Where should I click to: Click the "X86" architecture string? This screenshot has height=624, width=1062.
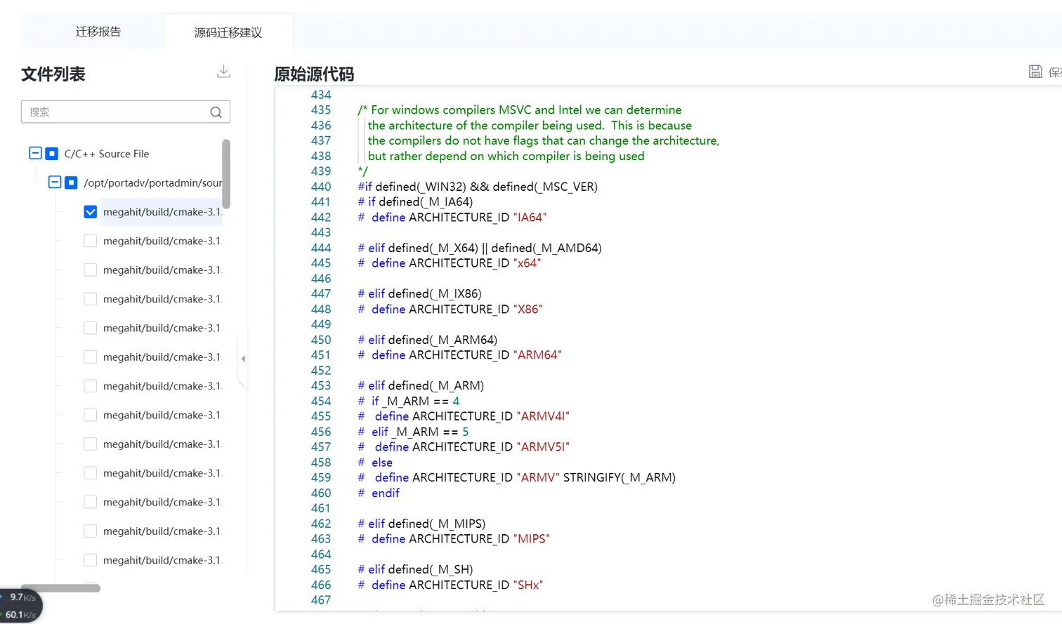(528, 310)
